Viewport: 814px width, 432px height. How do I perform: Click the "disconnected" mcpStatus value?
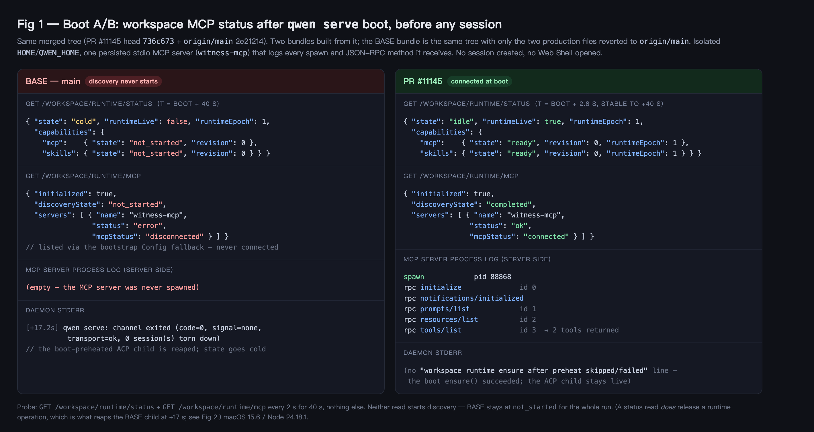(175, 237)
